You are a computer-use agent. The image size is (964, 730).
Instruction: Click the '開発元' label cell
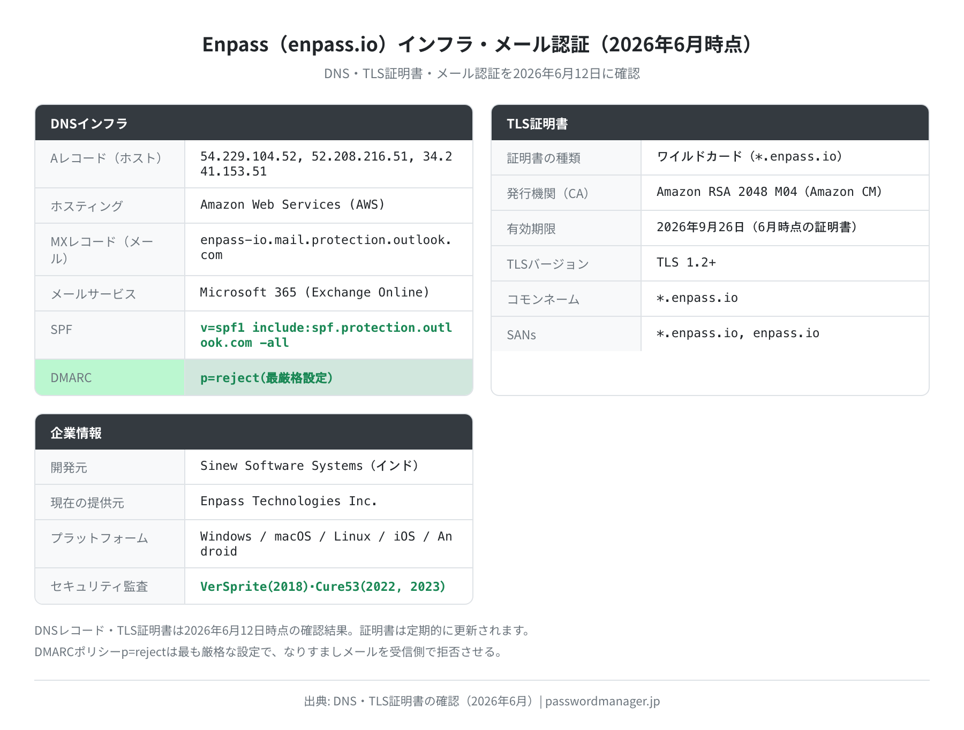(x=110, y=467)
